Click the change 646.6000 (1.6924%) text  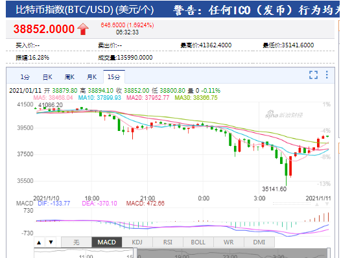[127, 25]
